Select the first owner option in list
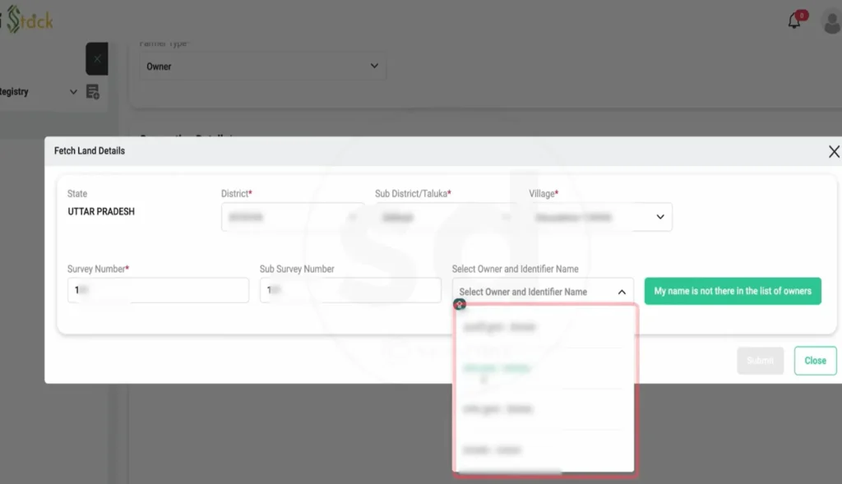Screen dimensions: 842x484 click(x=543, y=327)
